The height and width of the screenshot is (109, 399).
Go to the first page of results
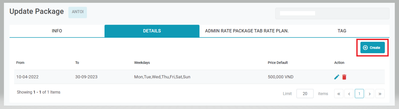(339, 94)
